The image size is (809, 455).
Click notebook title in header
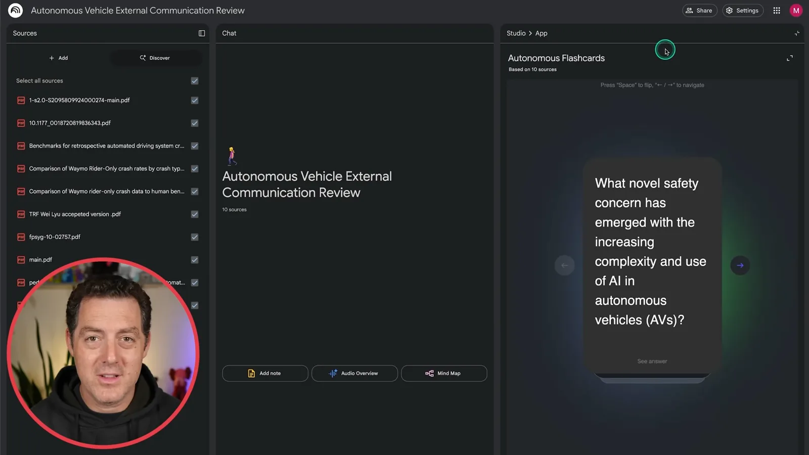[138, 10]
